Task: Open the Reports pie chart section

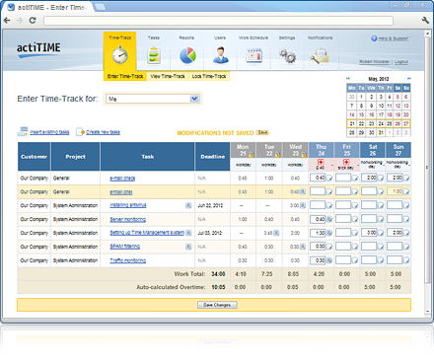Action: pos(187,51)
